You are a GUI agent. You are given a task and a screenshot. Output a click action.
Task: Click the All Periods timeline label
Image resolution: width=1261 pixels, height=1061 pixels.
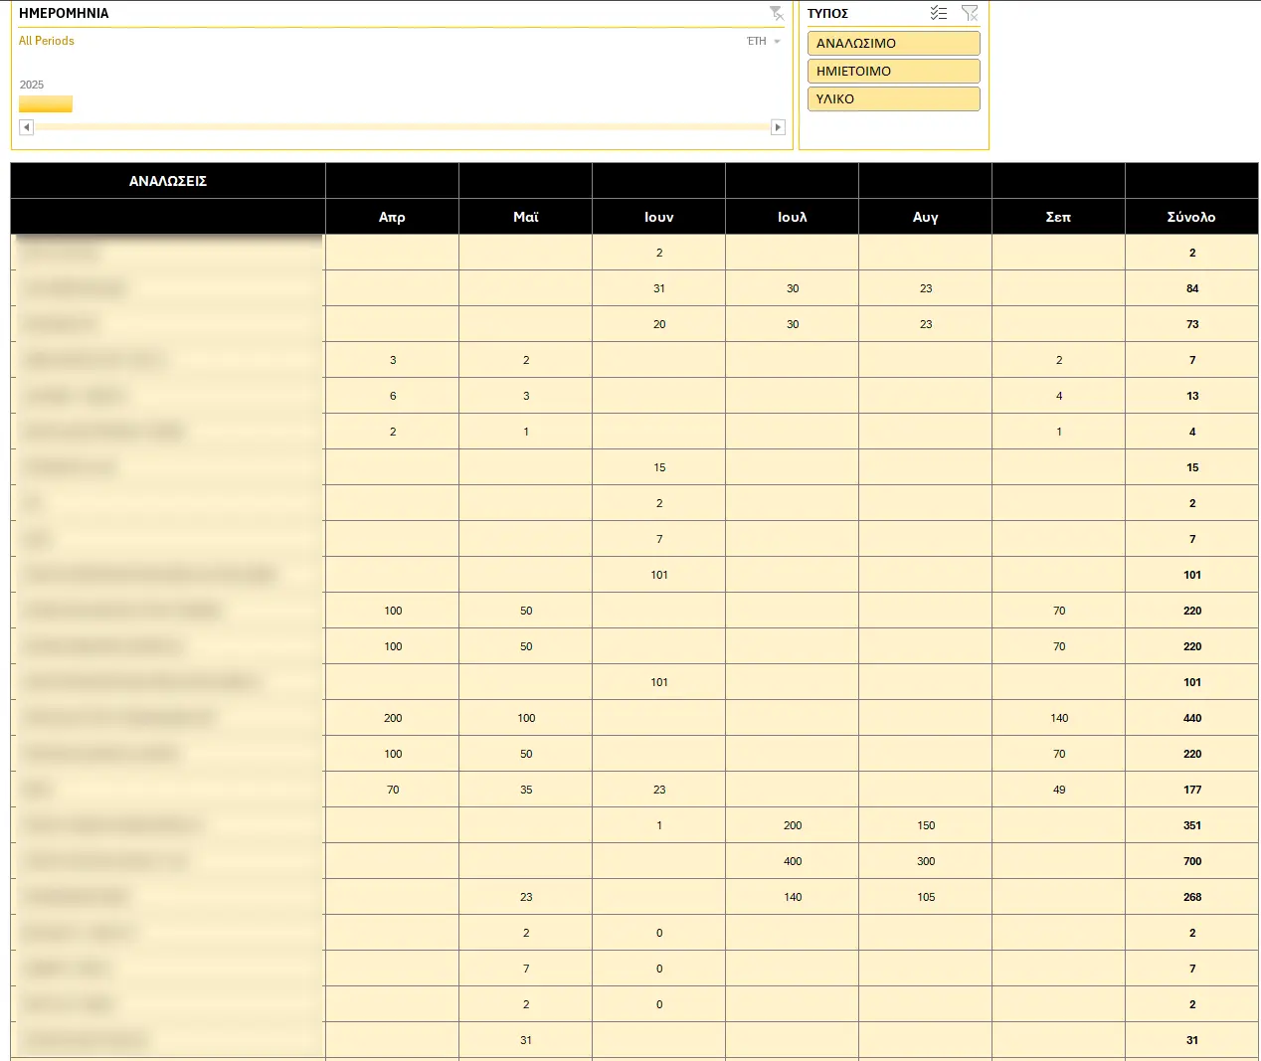tap(47, 41)
